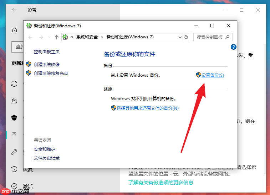Click shield icon next to 创建系统映像
The height and width of the screenshot is (195, 270).
tap(29, 64)
